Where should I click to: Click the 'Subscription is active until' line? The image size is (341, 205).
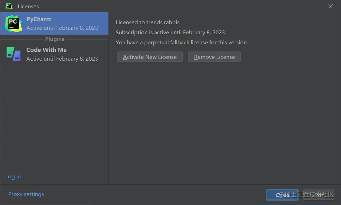171,32
